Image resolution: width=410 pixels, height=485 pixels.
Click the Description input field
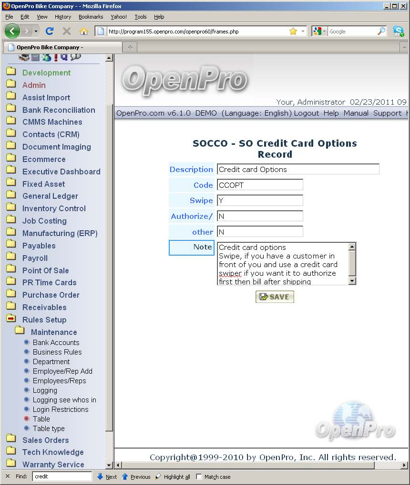pos(298,169)
